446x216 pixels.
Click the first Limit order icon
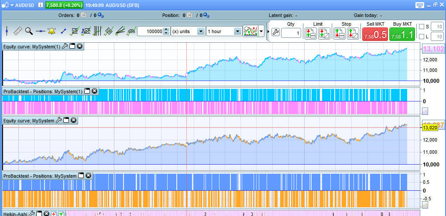(x=311, y=33)
